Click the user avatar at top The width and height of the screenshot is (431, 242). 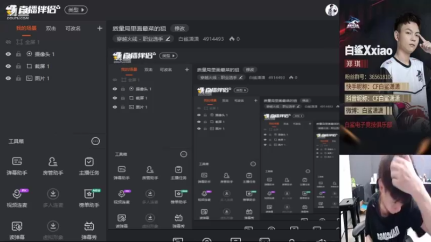(x=331, y=10)
